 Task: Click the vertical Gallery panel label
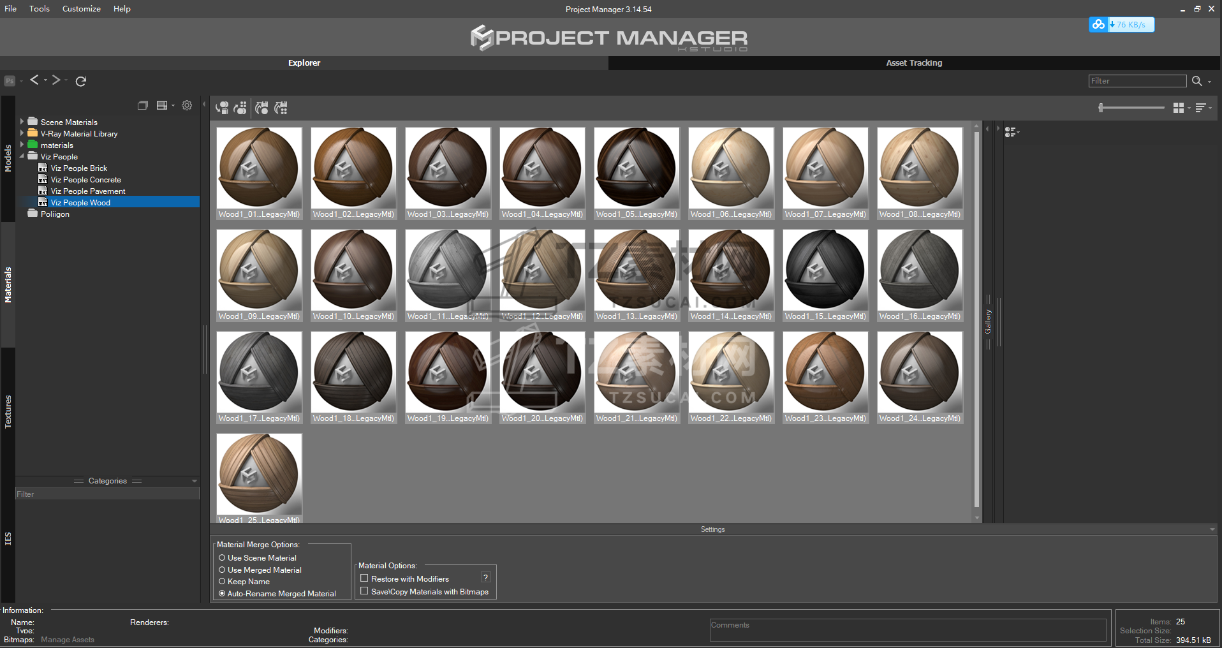(988, 321)
